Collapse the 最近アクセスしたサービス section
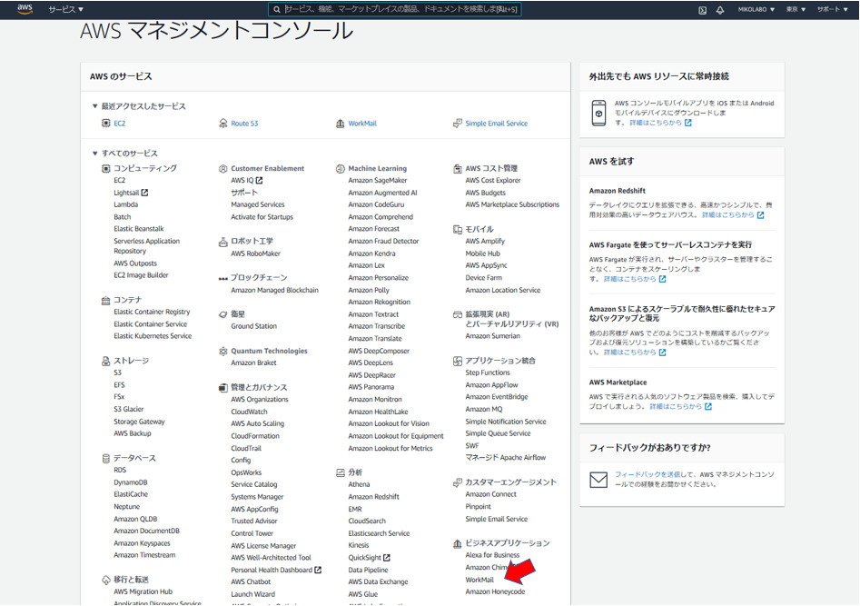Image resolution: width=860 pixels, height=606 pixels. pos(94,106)
